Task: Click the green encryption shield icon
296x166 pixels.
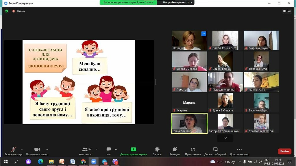Action: (7, 11)
